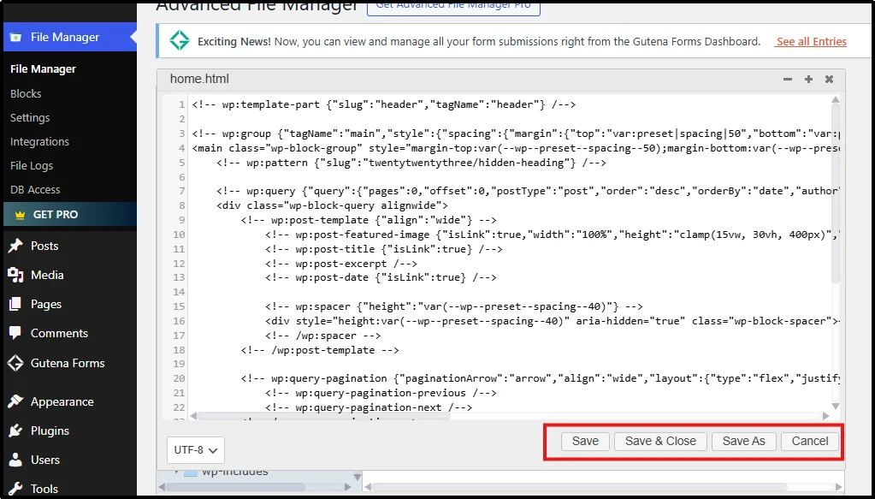Click the editor horizontal scrollbar left arrow
This screenshot has height=499, width=875.
pos(193,416)
